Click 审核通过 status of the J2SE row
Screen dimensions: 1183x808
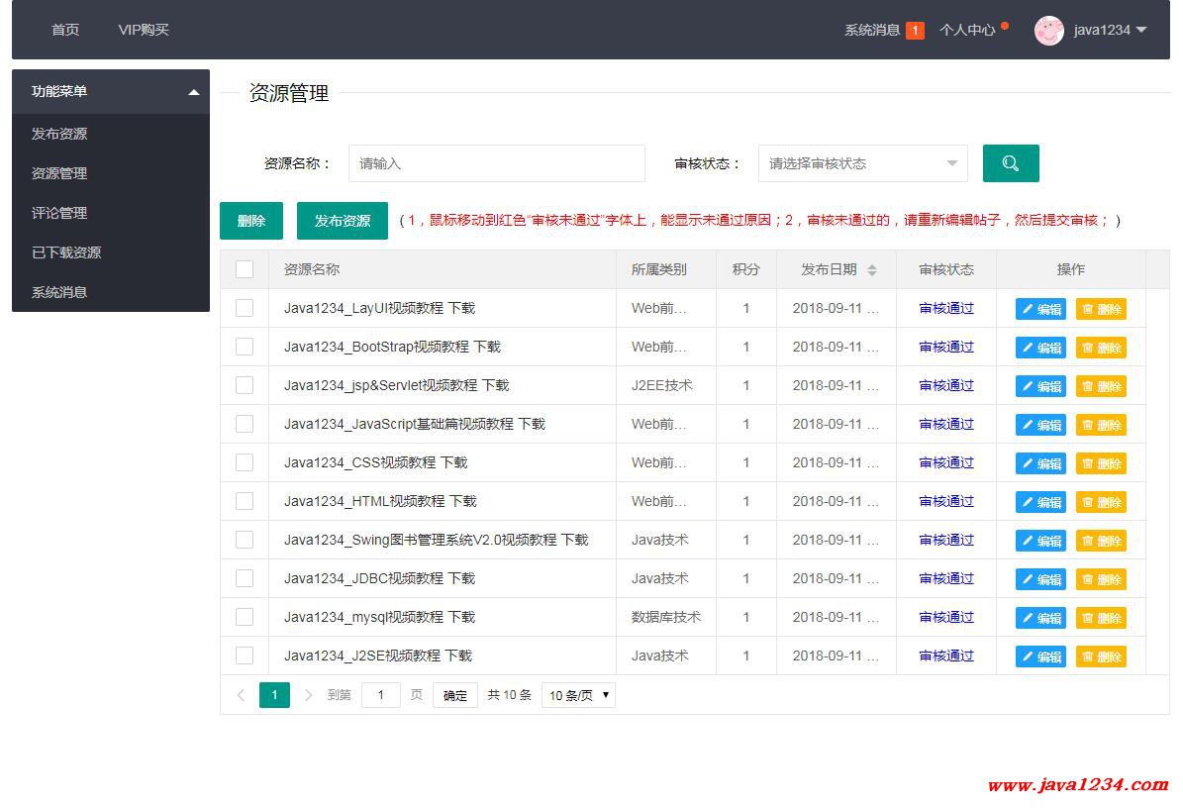coord(946,656)
